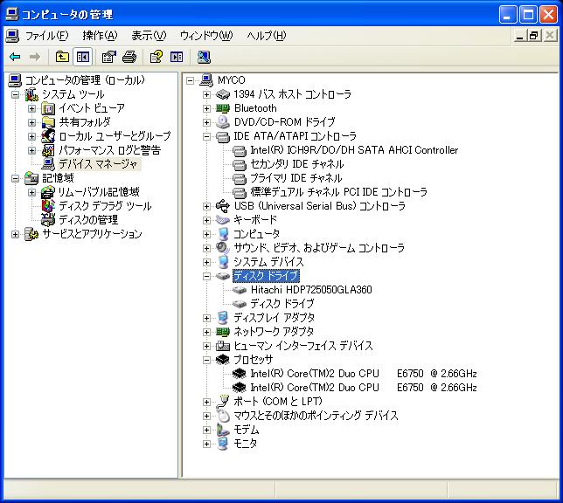Collapse the プロセッサ node
The image size is (563, 503).
206,360
